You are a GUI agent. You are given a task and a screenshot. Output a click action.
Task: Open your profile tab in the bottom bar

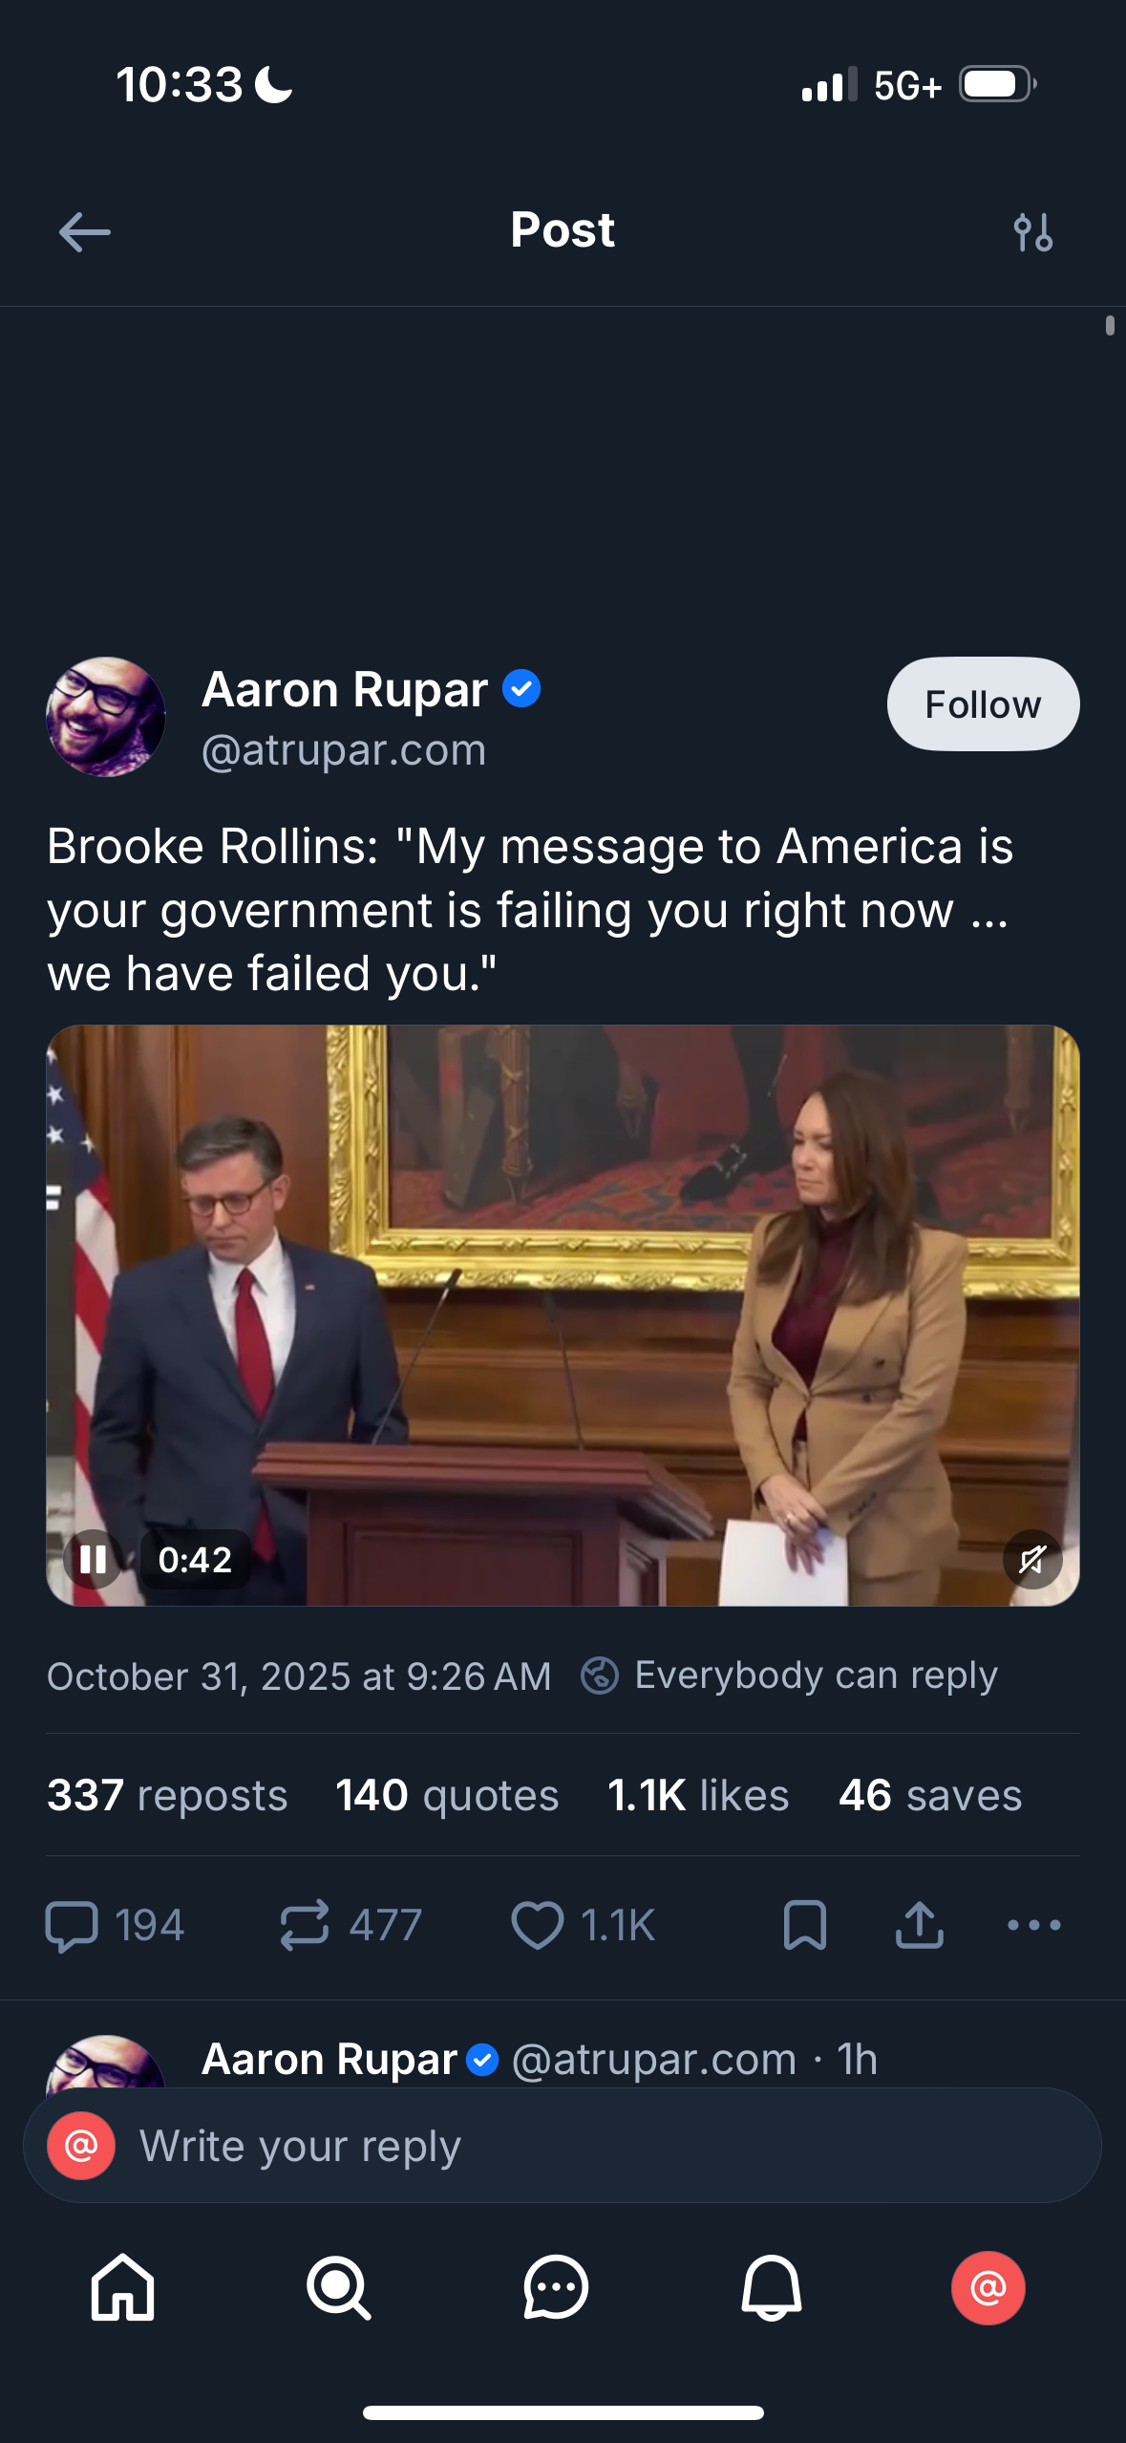coord(988,2288)
